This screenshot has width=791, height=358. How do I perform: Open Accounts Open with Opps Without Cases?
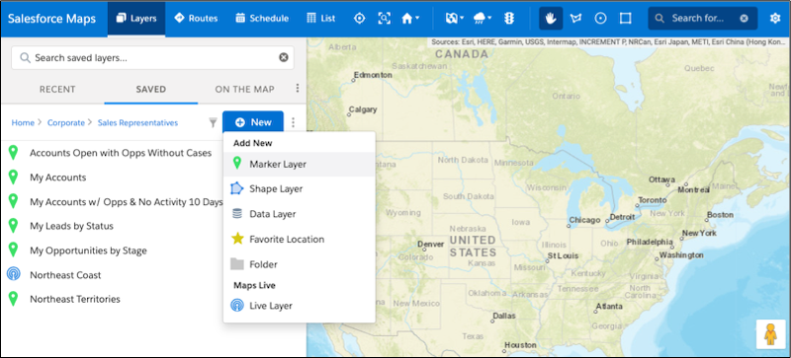[x=121, y=153]
